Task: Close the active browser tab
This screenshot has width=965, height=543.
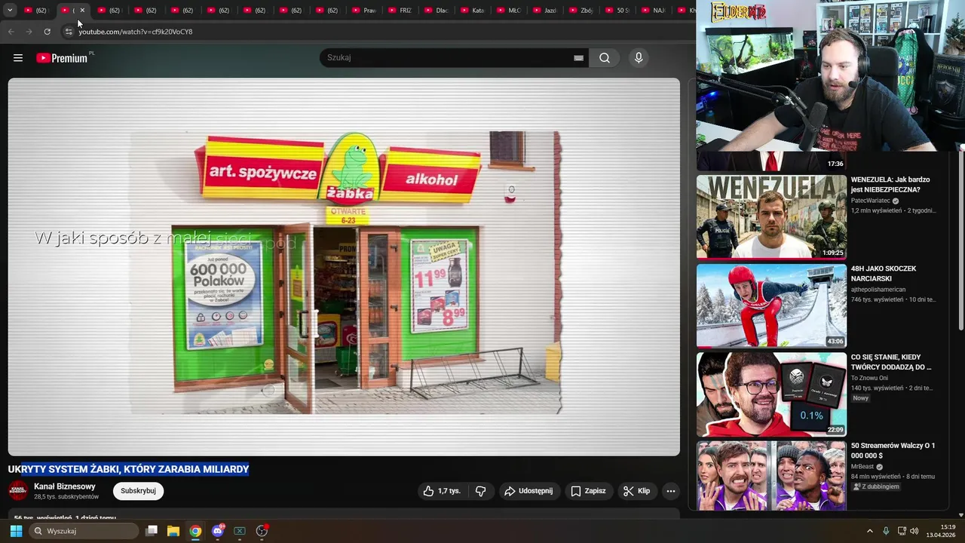Action: click(82, 11)
